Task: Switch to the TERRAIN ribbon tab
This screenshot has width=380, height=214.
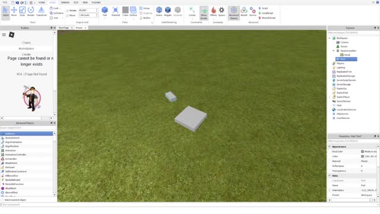Action: point(65,2)
